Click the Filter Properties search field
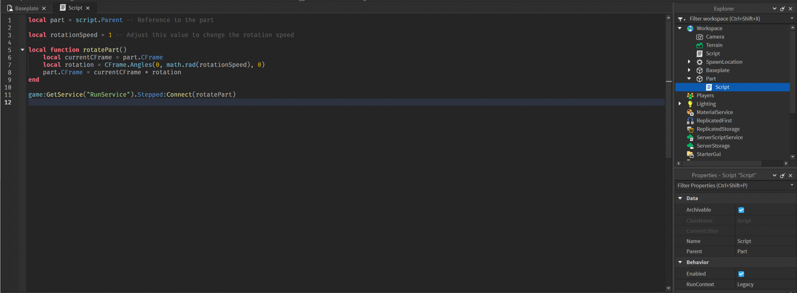The height and width of the screenshot is (293, 797). [x=732, y=186]
